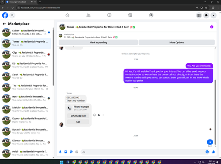Open the tab search dropdown chevron
The height and width of the screenshot is (164, 221).
coord(3,2)
